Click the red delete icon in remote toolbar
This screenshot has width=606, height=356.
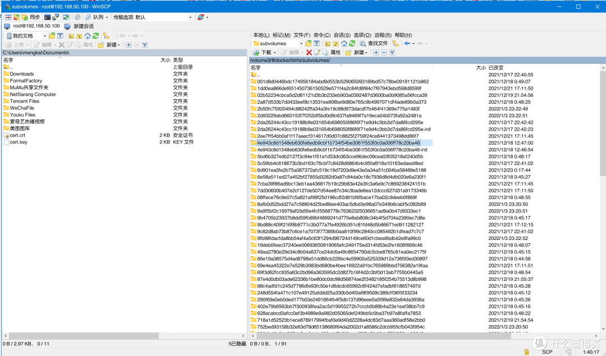coord(309,52)
